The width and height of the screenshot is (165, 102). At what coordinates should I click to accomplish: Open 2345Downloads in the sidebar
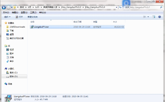pos(17,27)
